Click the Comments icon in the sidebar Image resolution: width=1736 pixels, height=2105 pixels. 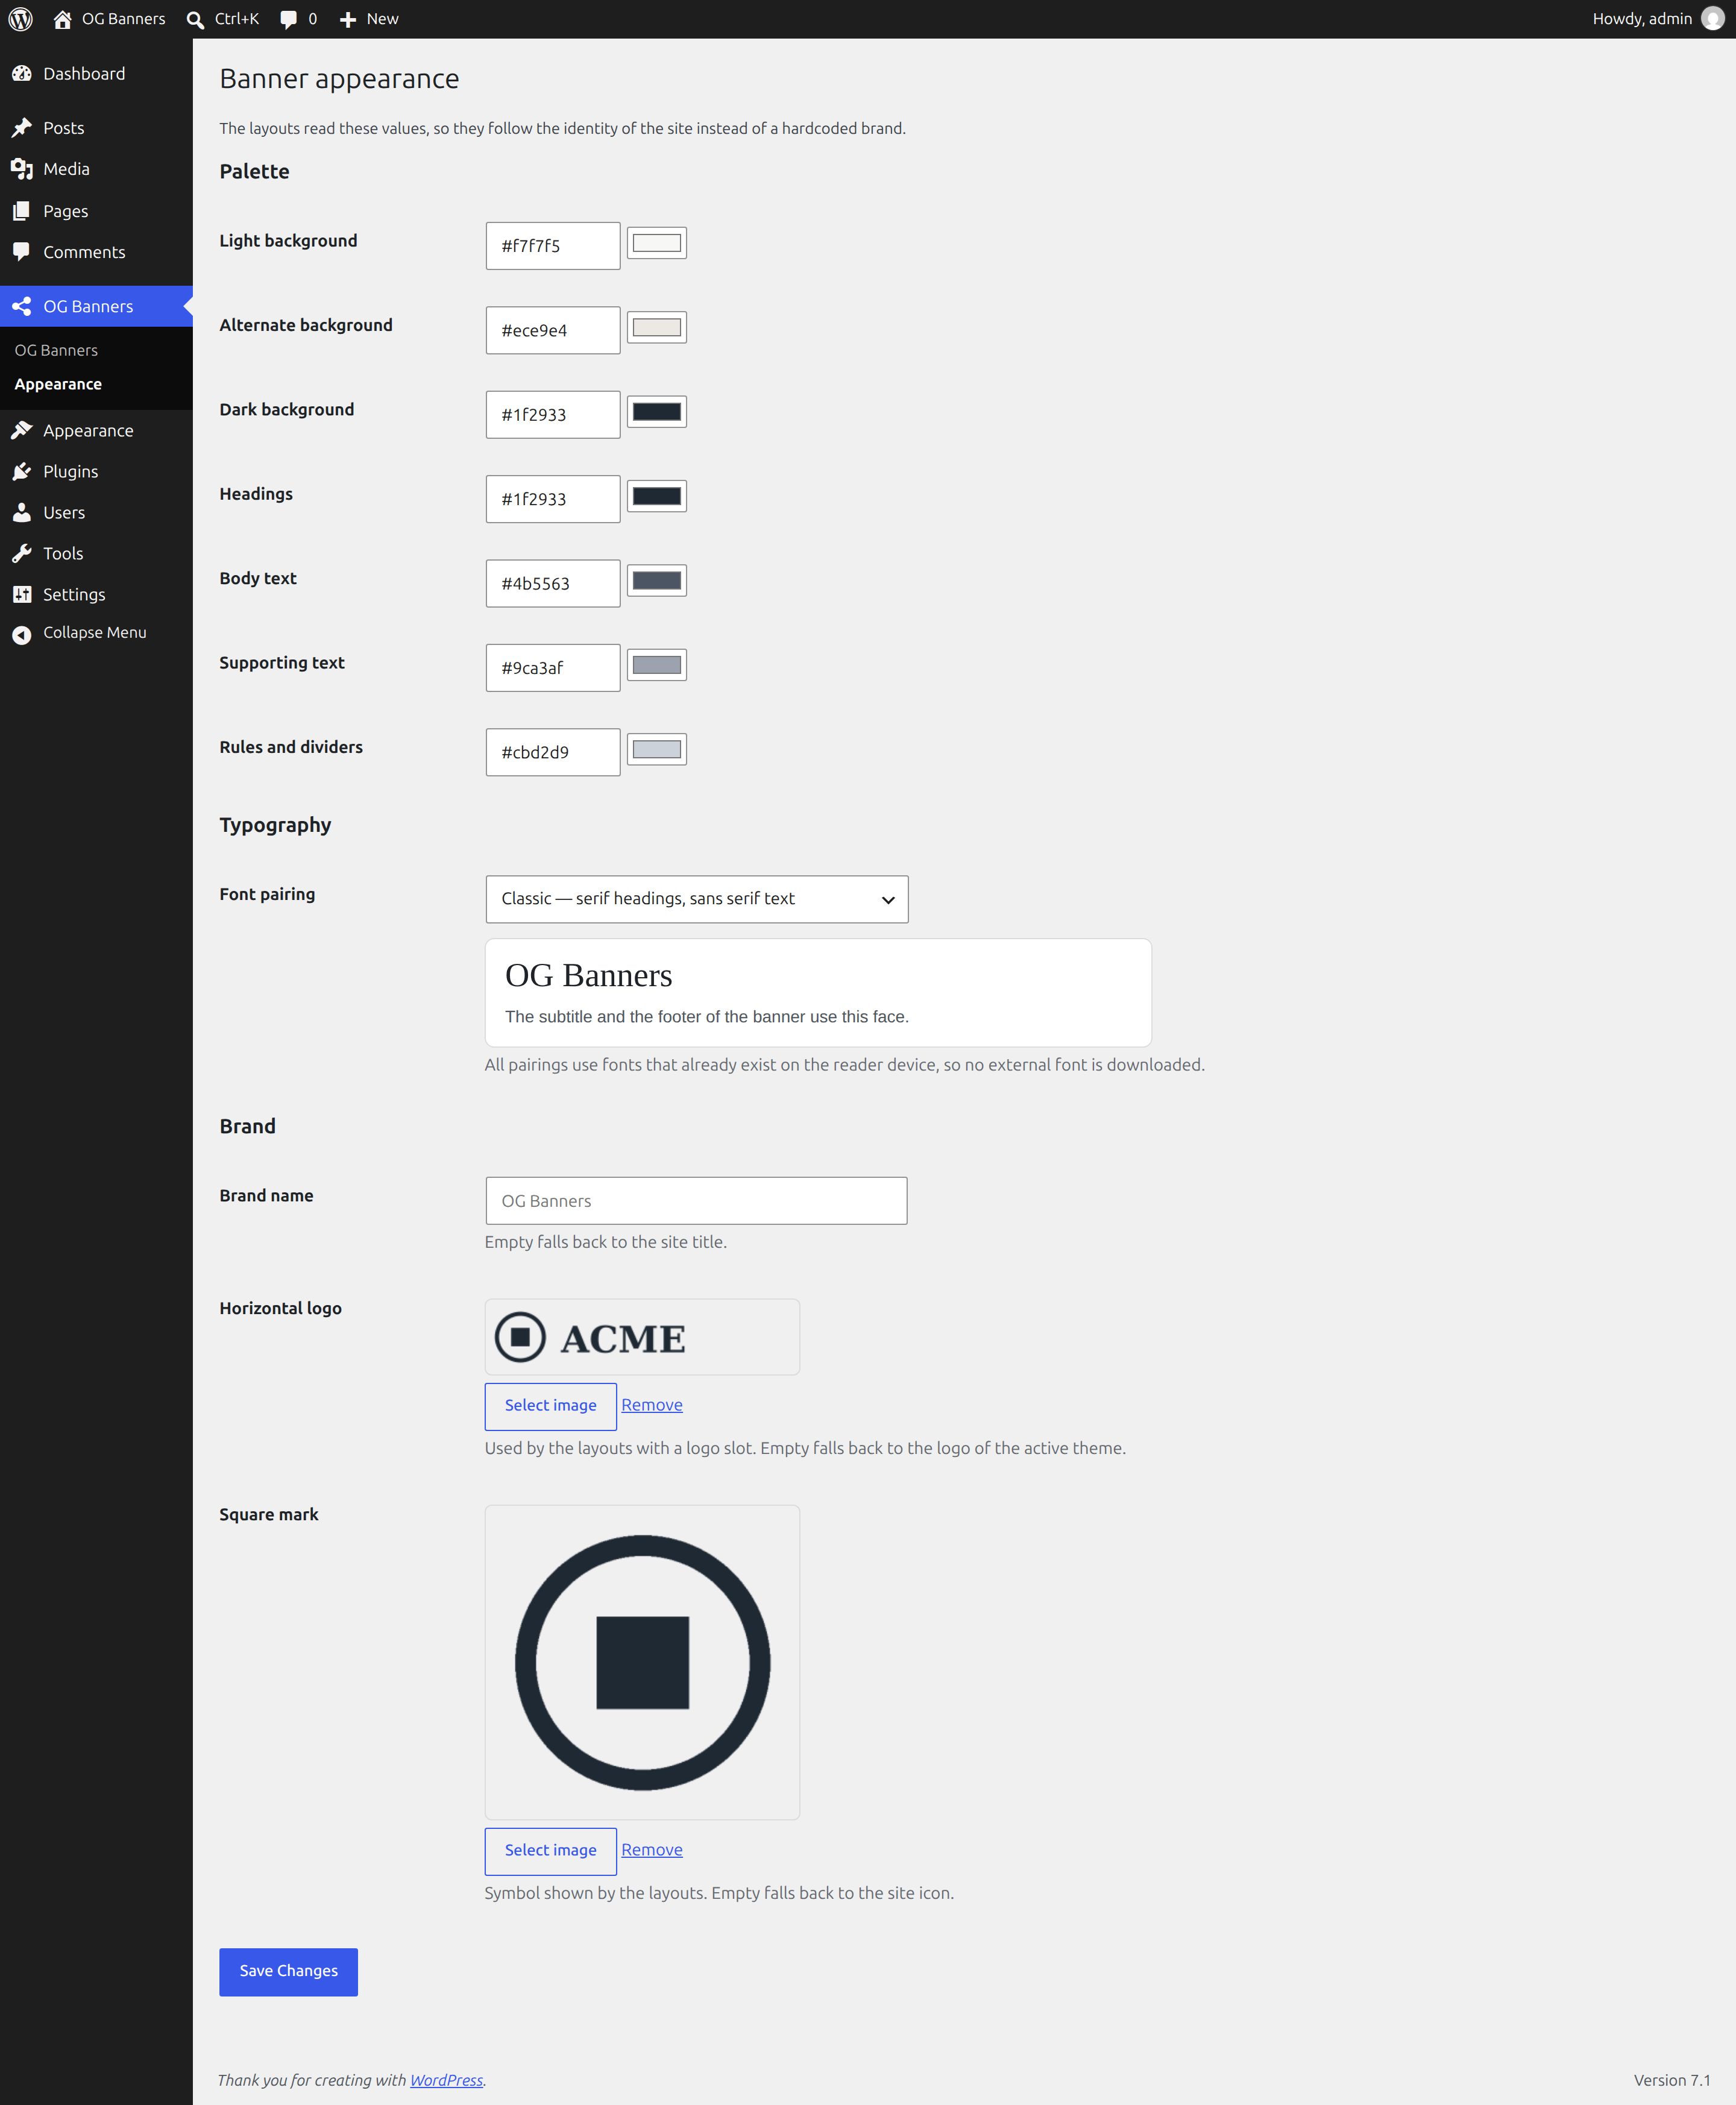[22, 252]
